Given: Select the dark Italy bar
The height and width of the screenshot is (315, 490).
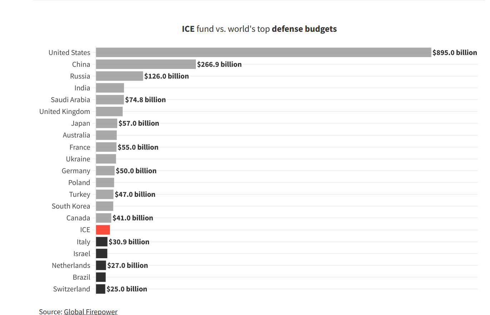Looking at the screenshot, I should tap(102, 242).
